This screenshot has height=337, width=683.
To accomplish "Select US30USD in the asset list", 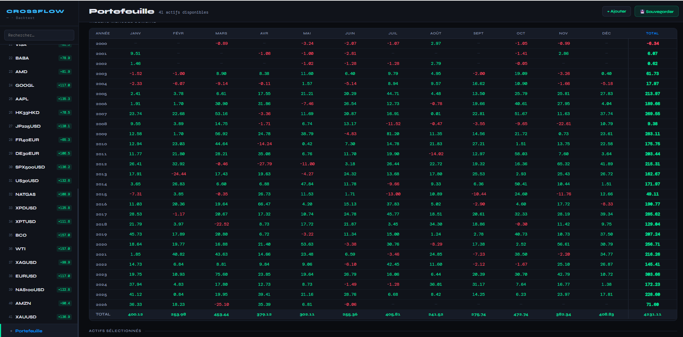I will 39,181.
